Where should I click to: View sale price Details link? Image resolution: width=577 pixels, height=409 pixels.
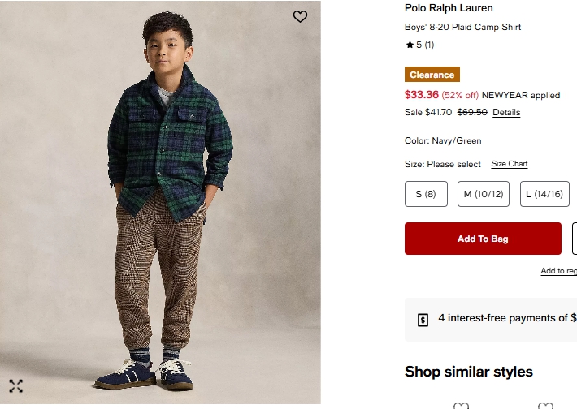pyautogui.click(x=506, y=112)
